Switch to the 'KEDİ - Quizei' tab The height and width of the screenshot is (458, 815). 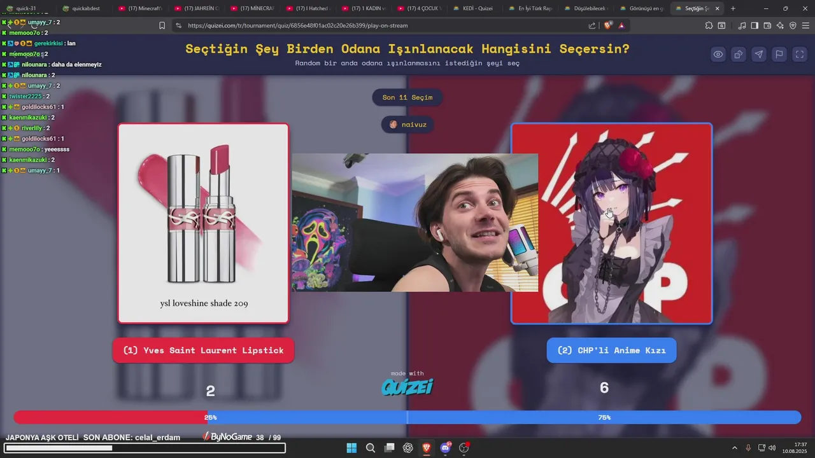click(x=474, y=8)
